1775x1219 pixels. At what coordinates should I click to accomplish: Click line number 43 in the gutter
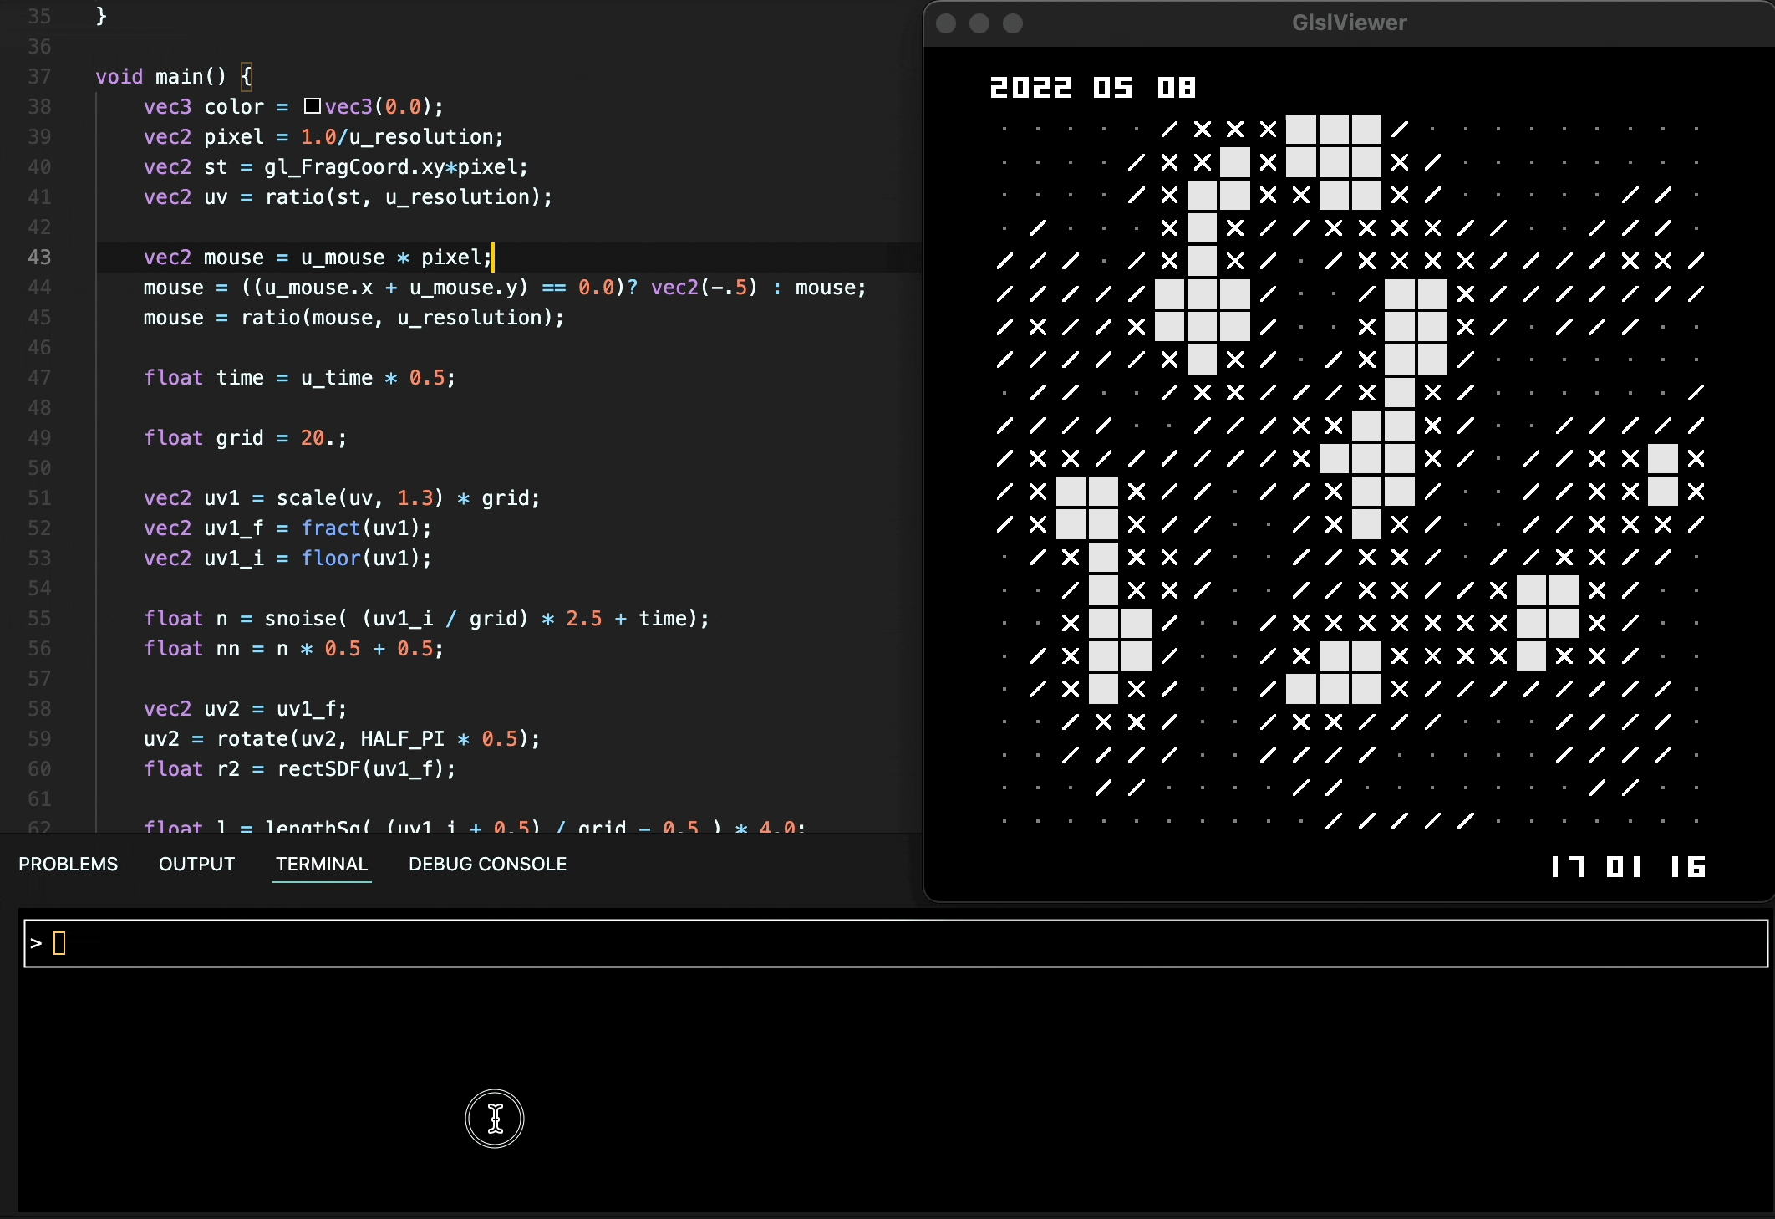point(39,258)
